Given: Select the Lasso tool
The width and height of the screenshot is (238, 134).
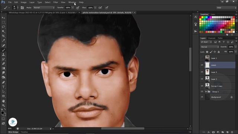Looking at the screenshot, I should click(x=3, y=27).
